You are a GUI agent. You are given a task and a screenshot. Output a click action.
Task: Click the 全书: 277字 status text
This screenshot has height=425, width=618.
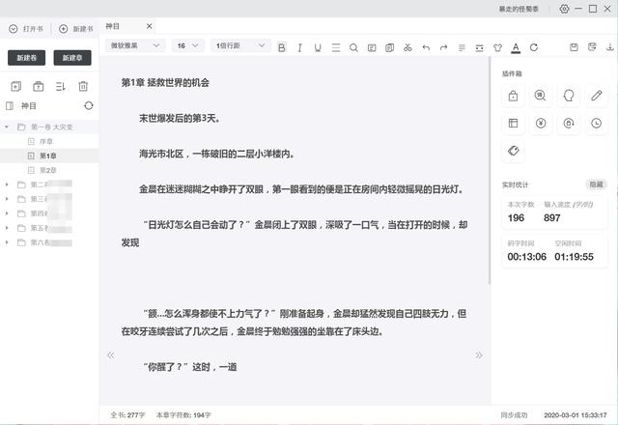pyautogui.click(x=127, y=414)
